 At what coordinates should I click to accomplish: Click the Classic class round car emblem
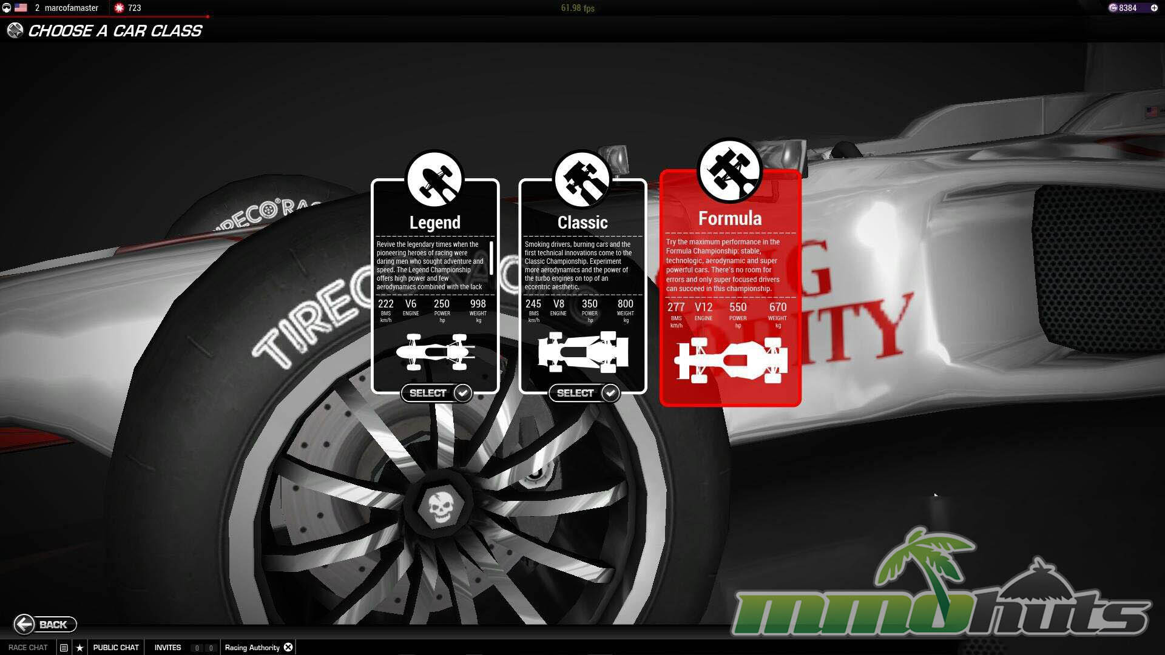[x=582, y=180]
